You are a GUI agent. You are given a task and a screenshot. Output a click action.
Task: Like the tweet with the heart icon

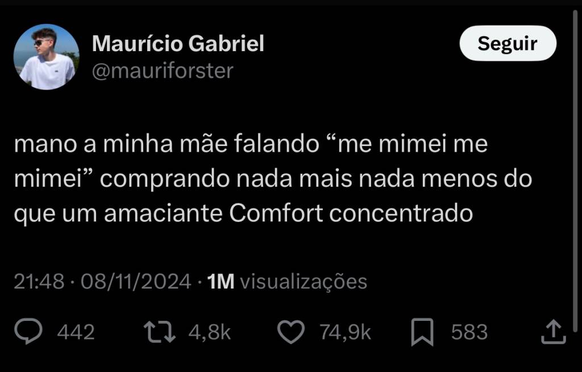click(x=291, y=332)
